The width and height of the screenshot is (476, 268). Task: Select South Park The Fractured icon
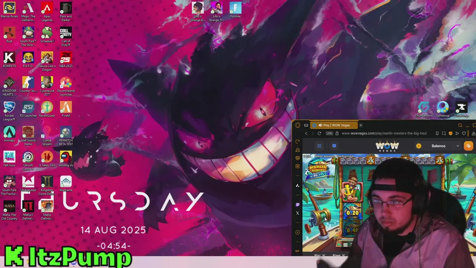click(x=9, y=186)
